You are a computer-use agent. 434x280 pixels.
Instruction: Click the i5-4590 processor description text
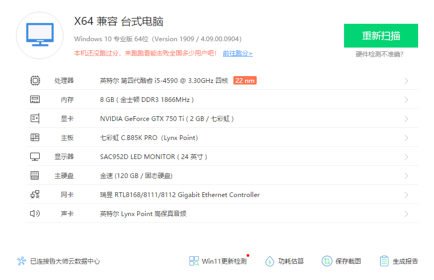tap(164, 81)
